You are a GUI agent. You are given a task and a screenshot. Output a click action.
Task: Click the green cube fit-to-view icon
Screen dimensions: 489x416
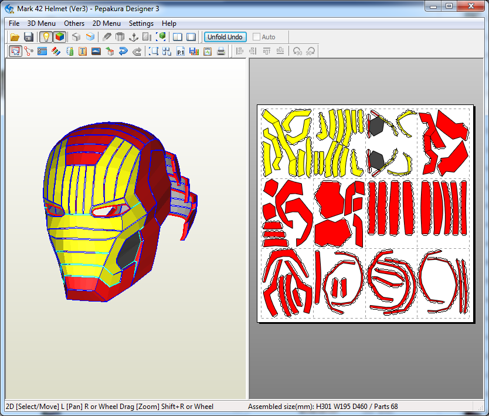pos(161,37)
